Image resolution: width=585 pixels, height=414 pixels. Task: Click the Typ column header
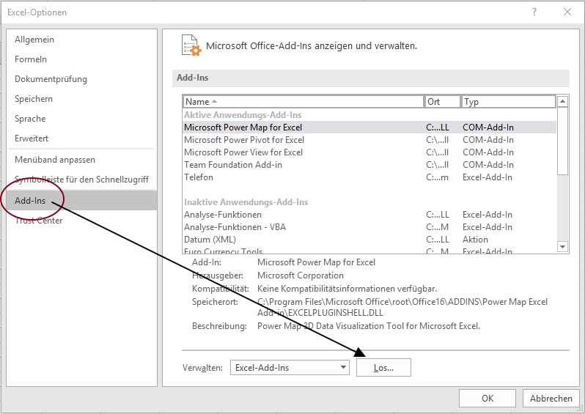(509, 101)
